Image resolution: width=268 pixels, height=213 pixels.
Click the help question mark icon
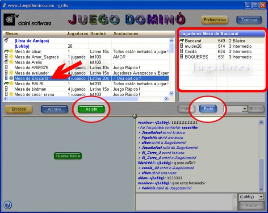[7, 205]
